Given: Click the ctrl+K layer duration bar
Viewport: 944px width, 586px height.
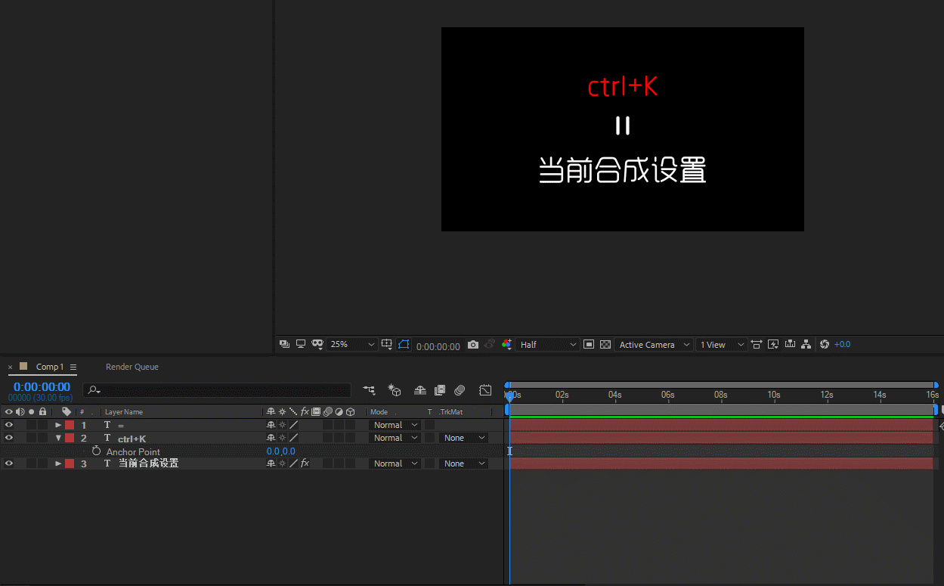Looking at the screenshot, I should pos(721,438).
